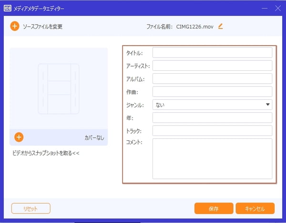Add cover image with orange plus icon
The image size is (286, 223).
point(19,137)
